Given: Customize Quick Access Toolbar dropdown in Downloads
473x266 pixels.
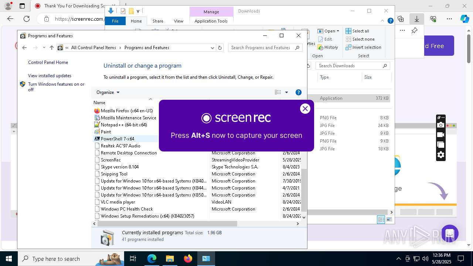Looking at the screenshot, I should [138, 11].
